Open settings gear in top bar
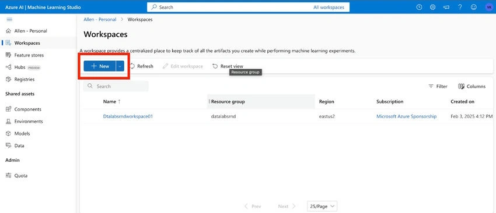Screen dimensions: 496x213 point(433,7)
